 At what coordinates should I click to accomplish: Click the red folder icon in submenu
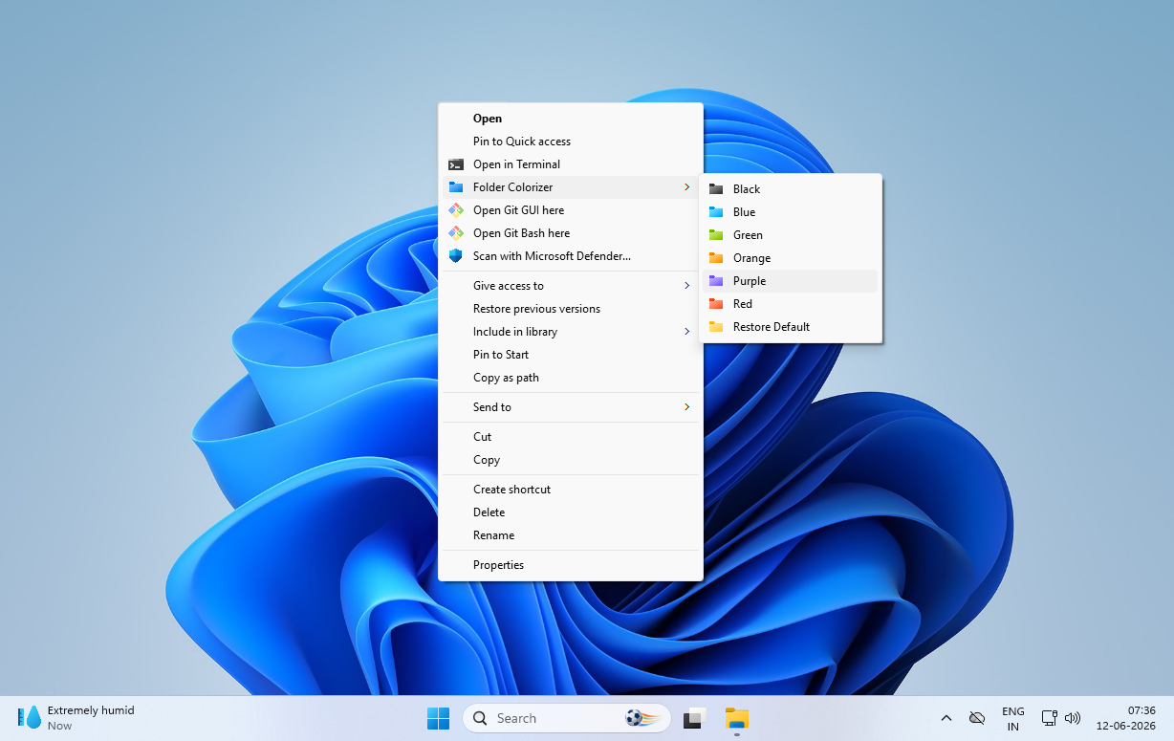pyautogui.click(x=716, y=304)
